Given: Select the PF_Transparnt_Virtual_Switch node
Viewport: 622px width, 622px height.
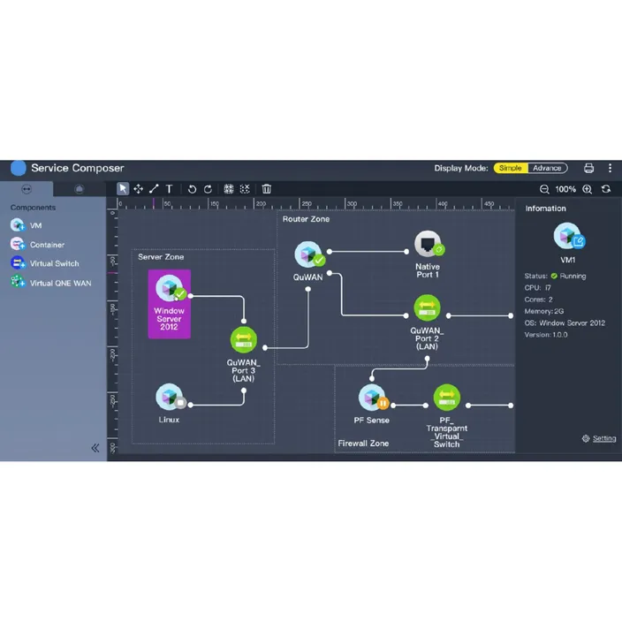Looking at the screenshot, I should 447,416.
